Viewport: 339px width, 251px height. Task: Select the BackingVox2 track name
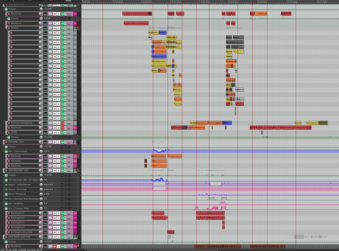pos(18,218)
